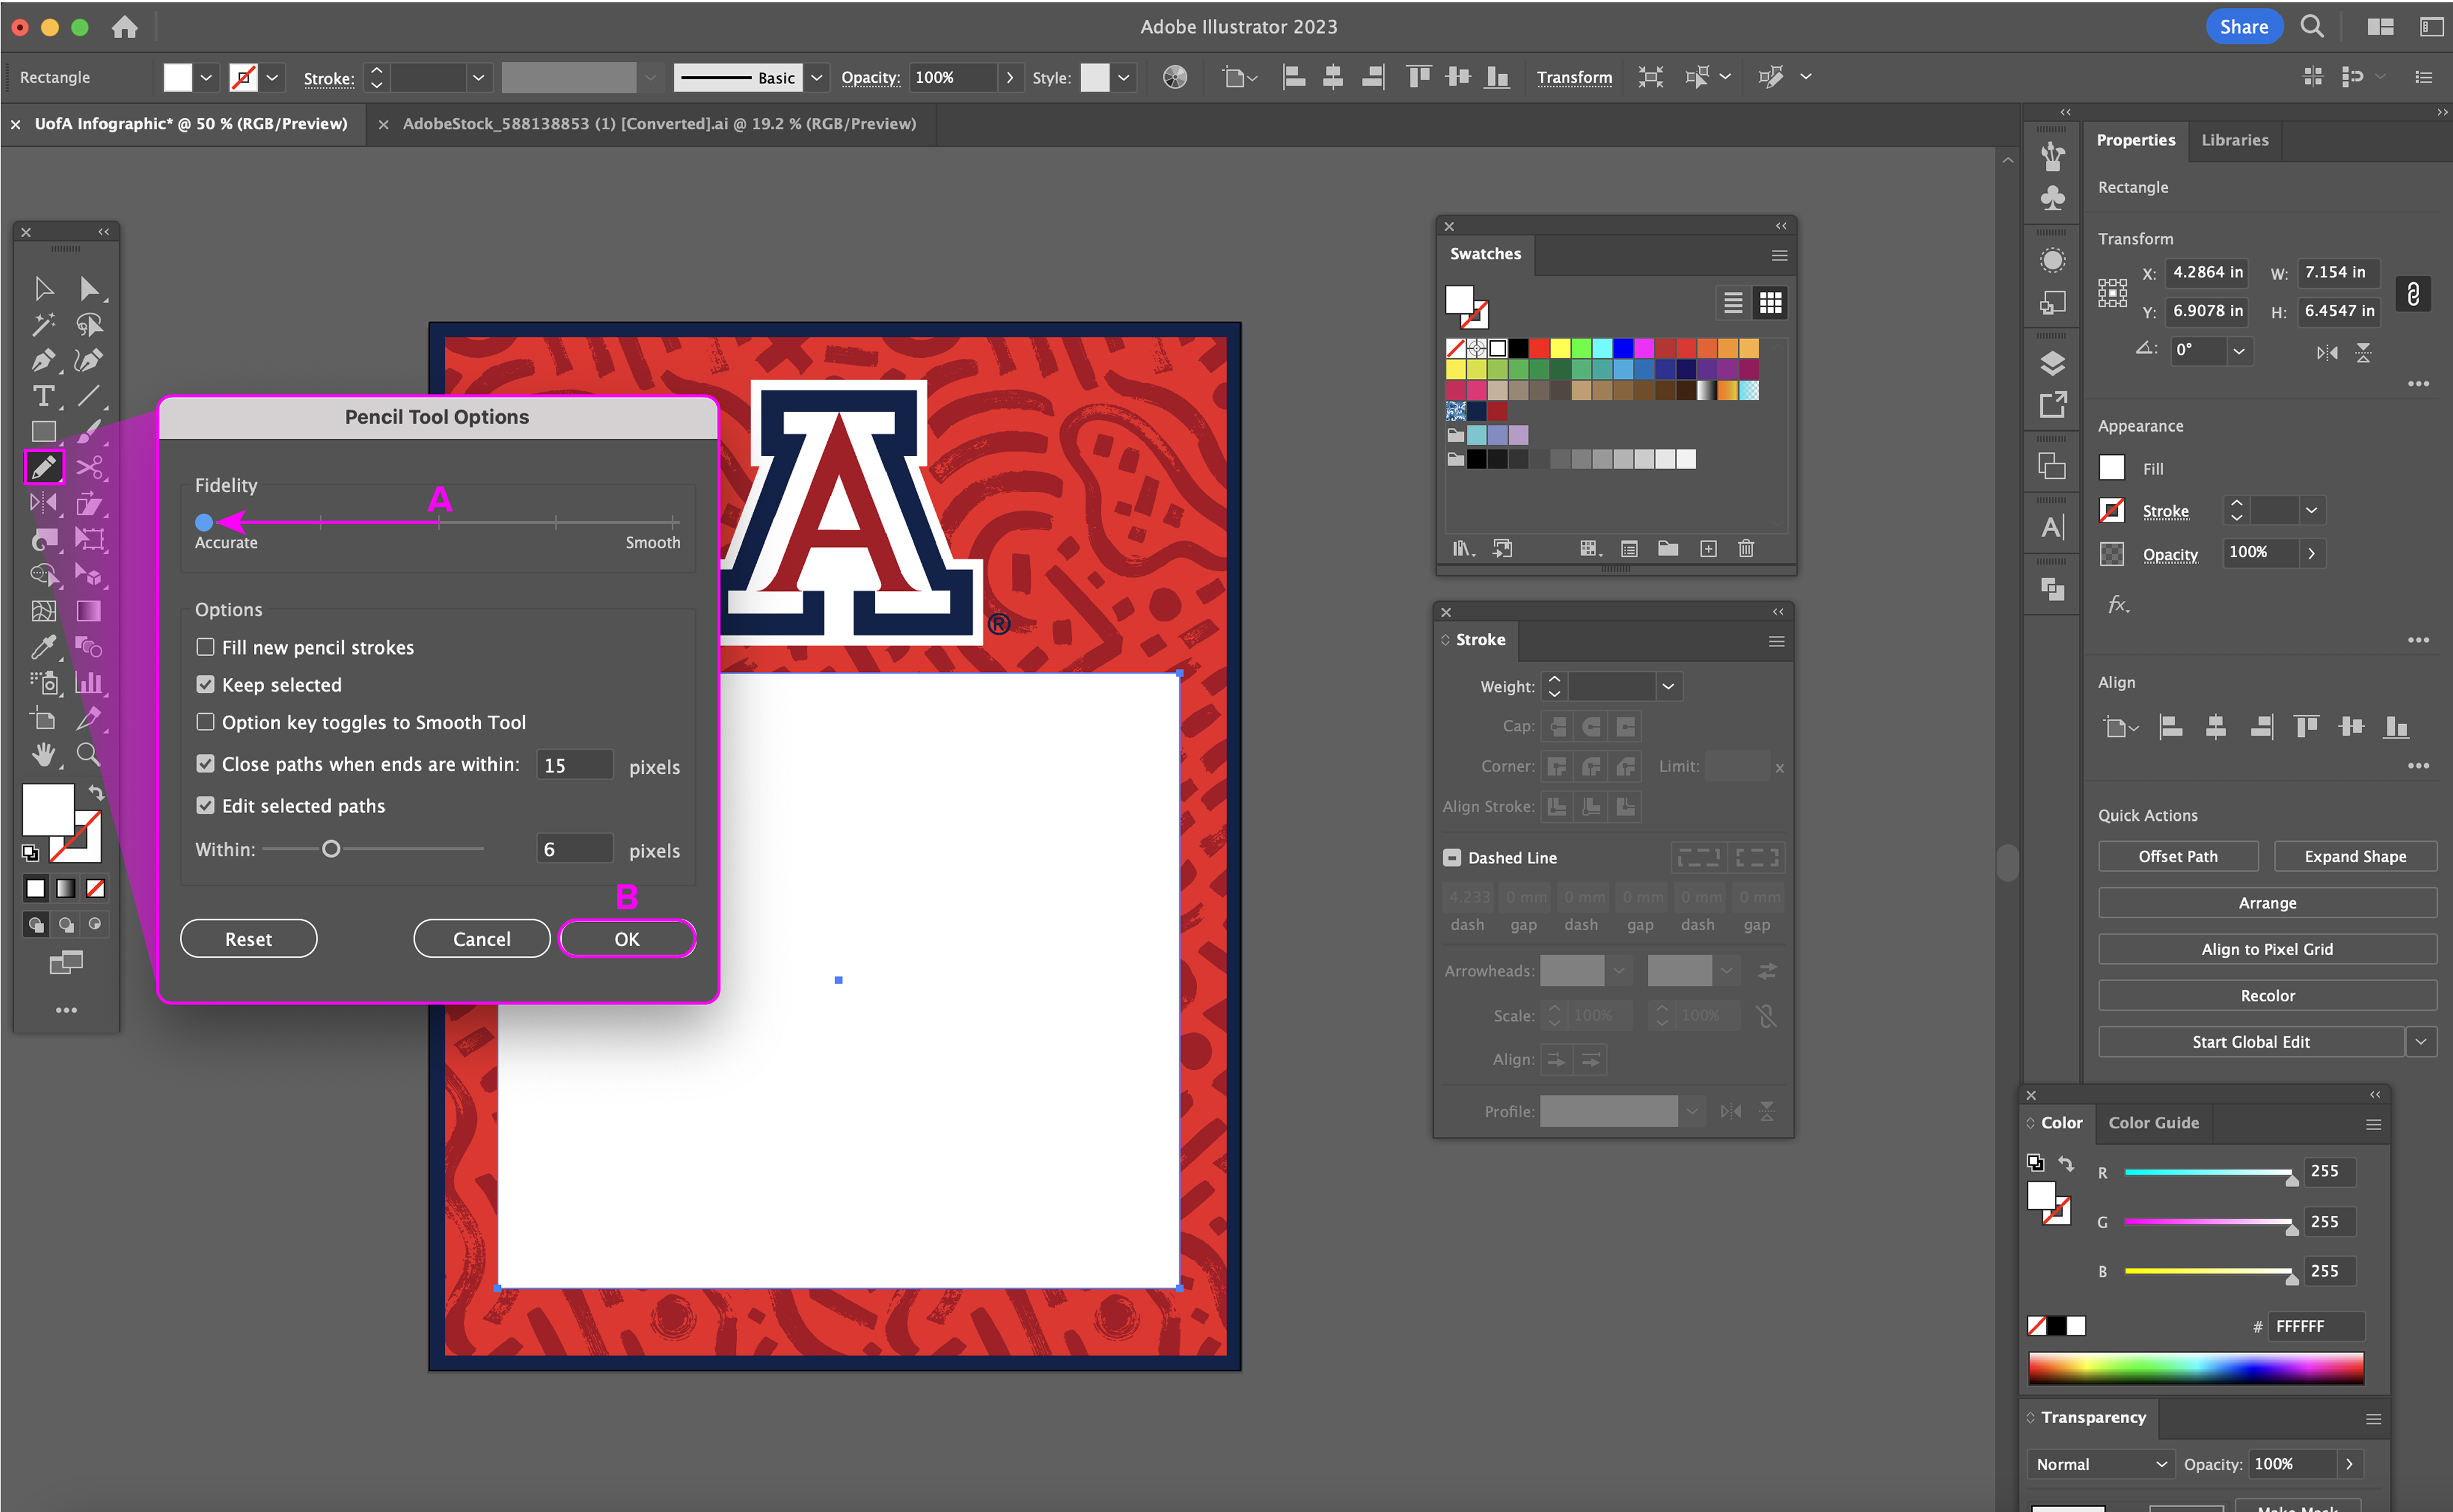
Task: Choose the Zoom tool
Action: [88, 754]
